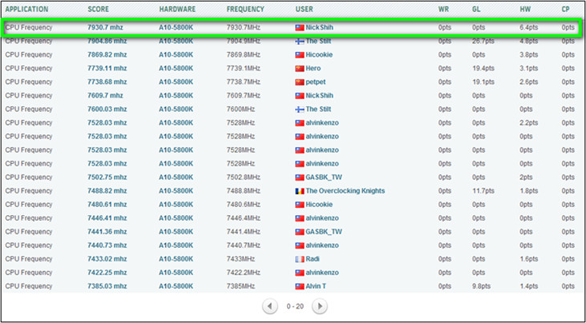This screenshot has height=323, width=586.
Task: Go to the next results page arrow
Action: (x=319, y=306)
